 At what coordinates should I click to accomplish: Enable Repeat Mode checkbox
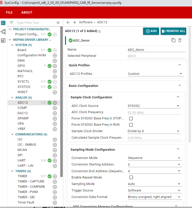(131, 177)
